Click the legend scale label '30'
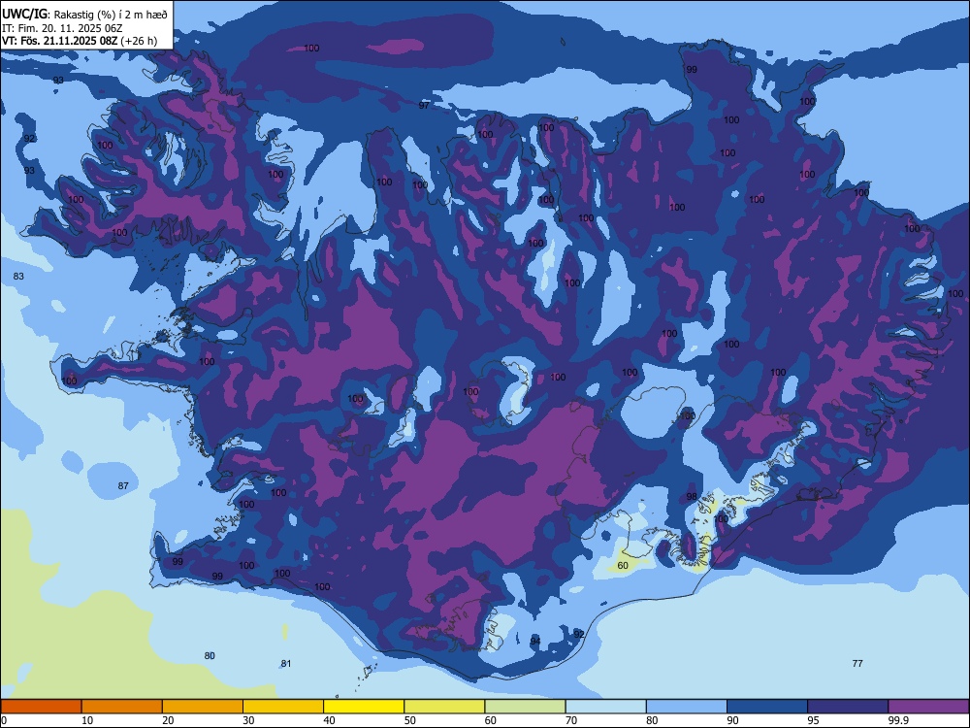 pos(248,720)
